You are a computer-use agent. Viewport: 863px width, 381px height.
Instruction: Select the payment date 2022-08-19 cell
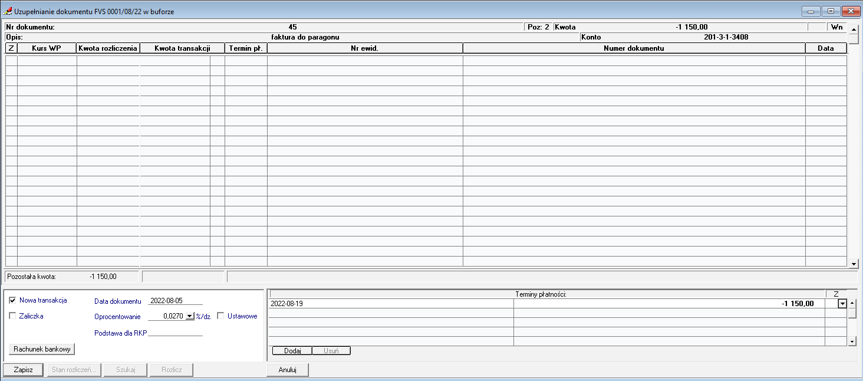pos(391,304)
